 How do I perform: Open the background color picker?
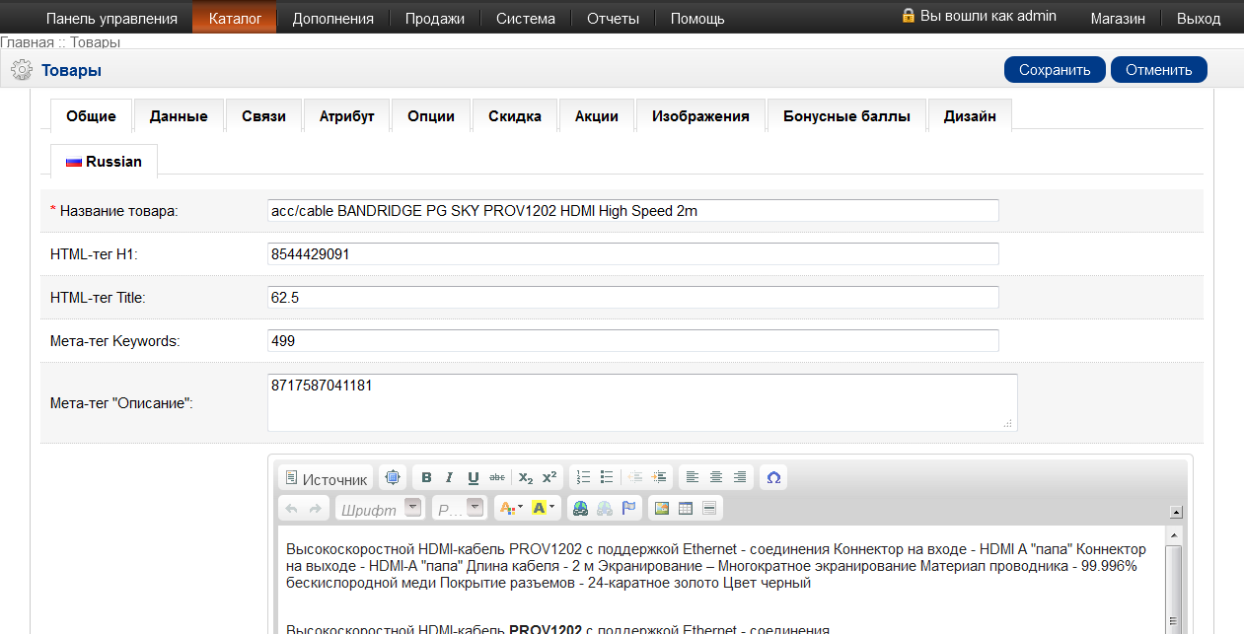pos(544,508)
